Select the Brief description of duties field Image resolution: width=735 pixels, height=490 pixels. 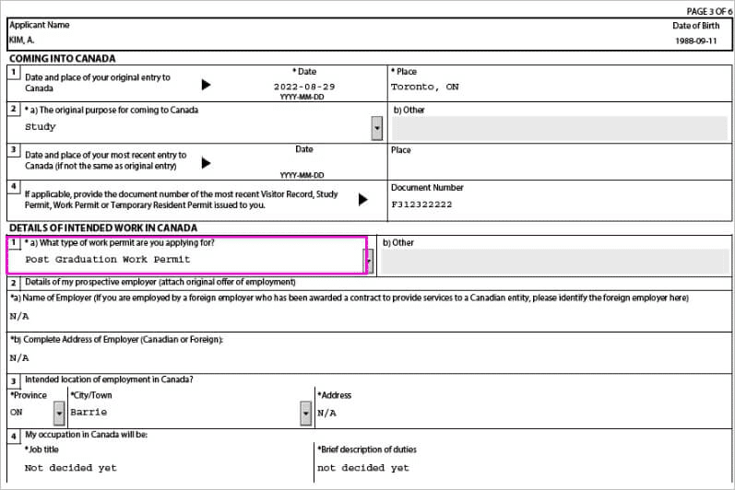[x=522, y=468]
